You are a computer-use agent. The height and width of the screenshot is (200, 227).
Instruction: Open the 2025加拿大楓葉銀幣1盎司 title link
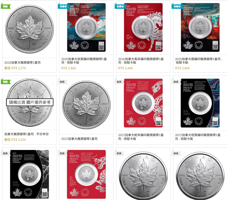79,139
